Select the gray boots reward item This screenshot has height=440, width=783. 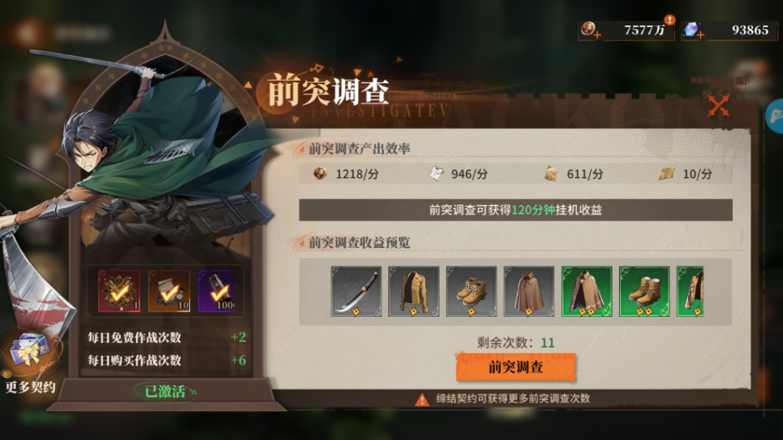coord(471,291)
